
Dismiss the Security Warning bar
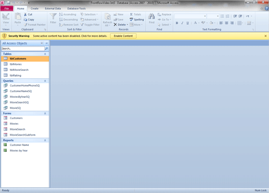[265, 36]
